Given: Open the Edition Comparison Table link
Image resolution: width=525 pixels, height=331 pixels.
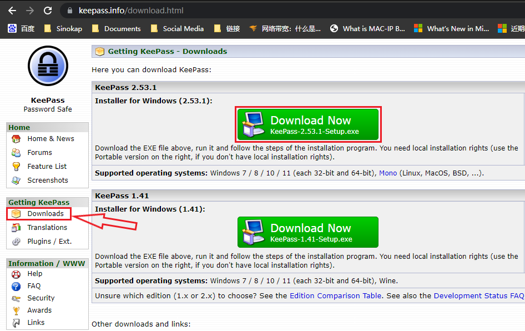Looking at the screenshot, I should (335, 296).
